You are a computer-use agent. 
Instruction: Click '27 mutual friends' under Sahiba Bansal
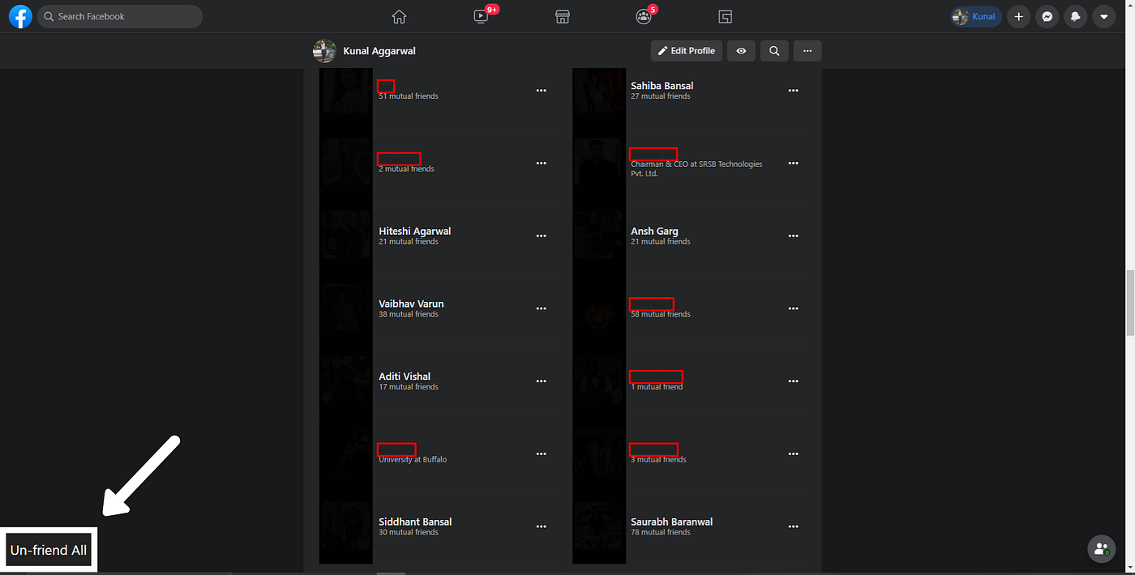tap(660, 96)
